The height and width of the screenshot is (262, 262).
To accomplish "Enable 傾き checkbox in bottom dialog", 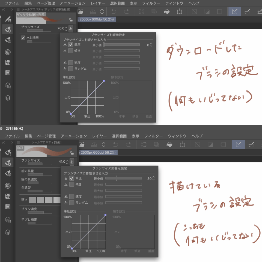I will click(x=72, y=184).
